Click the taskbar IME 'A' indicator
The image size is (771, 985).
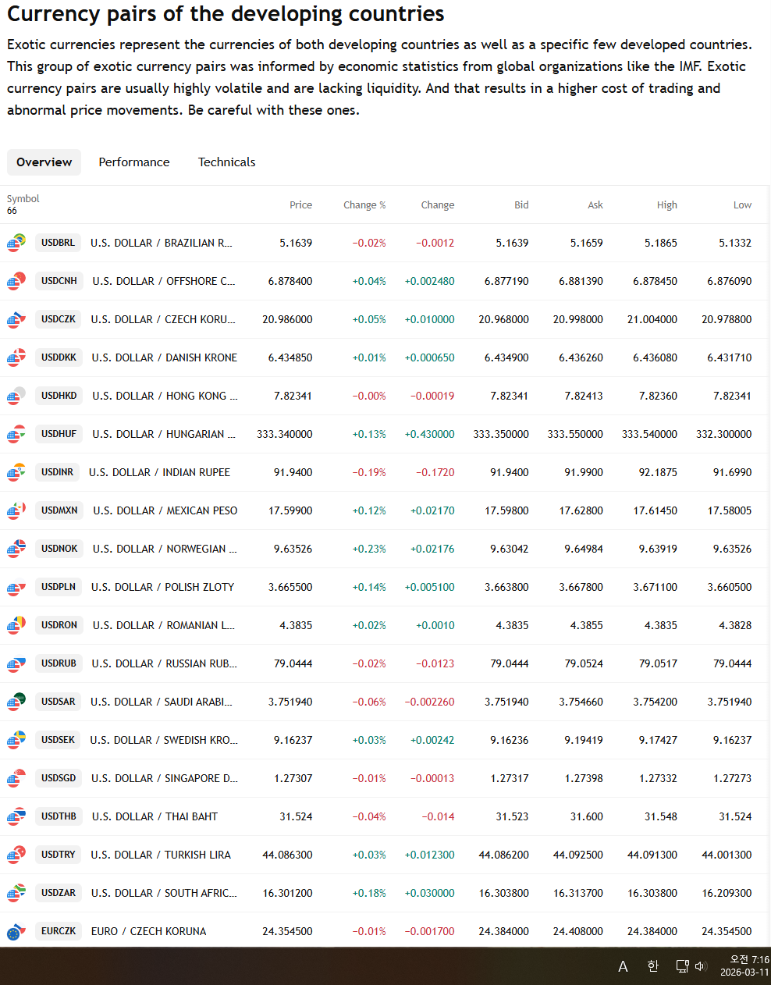pos(623,966)
